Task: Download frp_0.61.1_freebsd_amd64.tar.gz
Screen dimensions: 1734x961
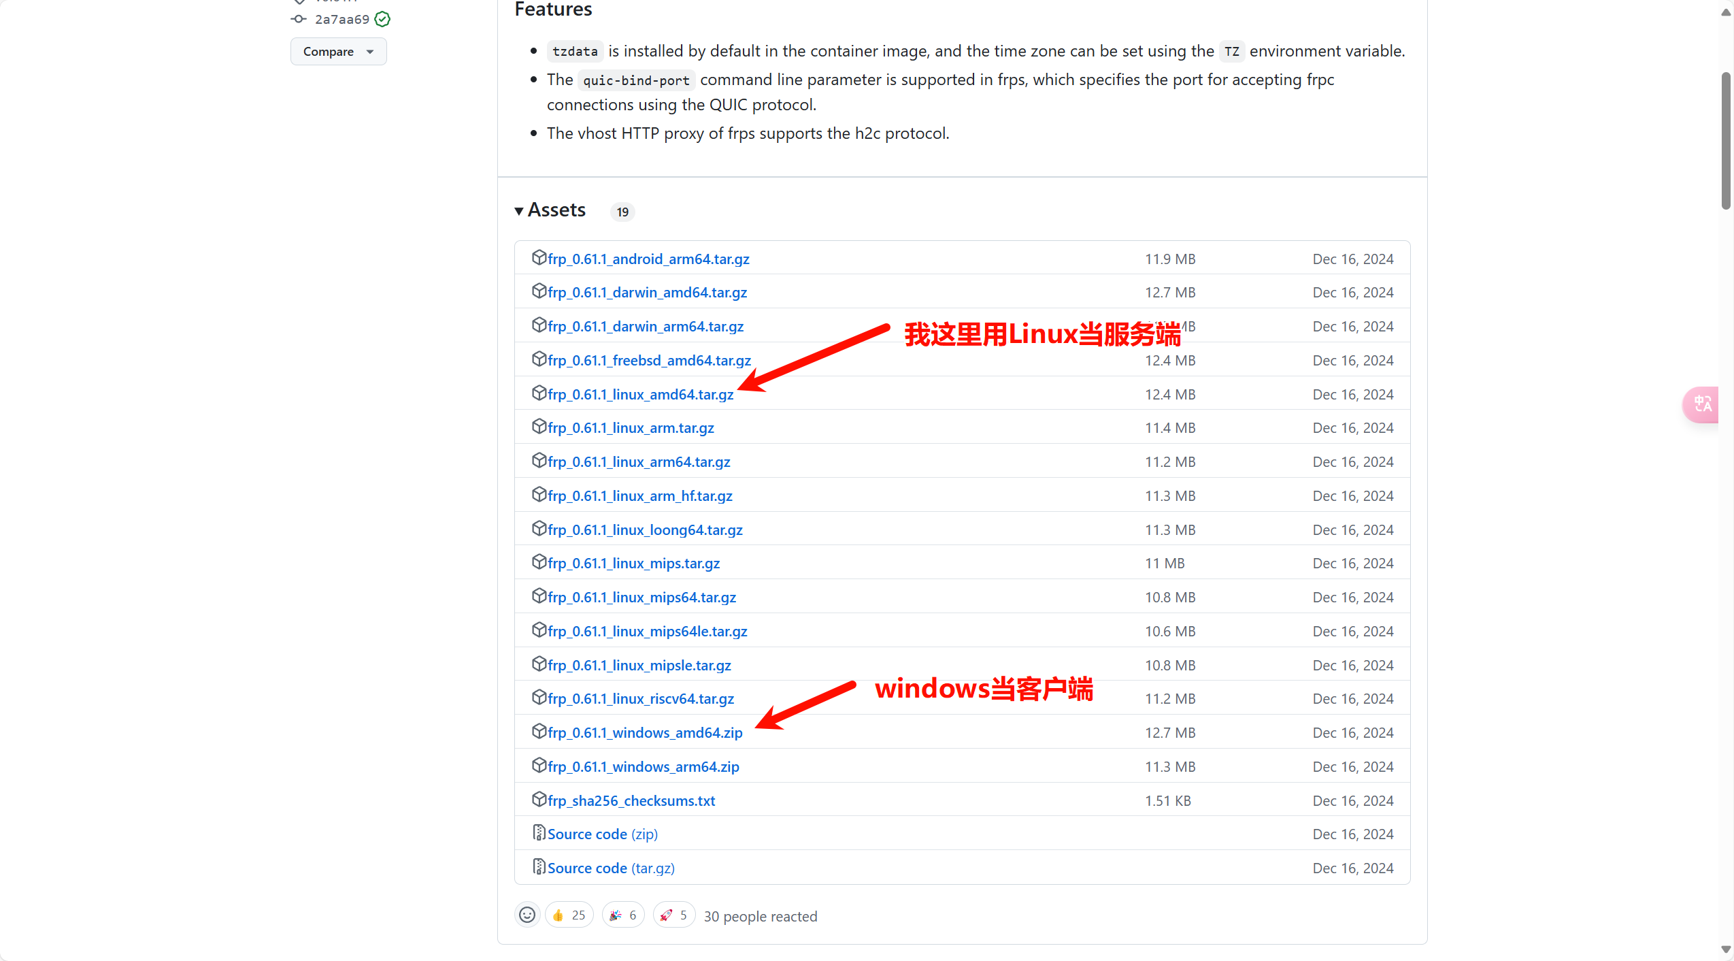Action: 649,360
